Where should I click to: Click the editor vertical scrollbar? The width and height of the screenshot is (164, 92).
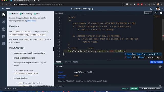(x=163, y=30)
